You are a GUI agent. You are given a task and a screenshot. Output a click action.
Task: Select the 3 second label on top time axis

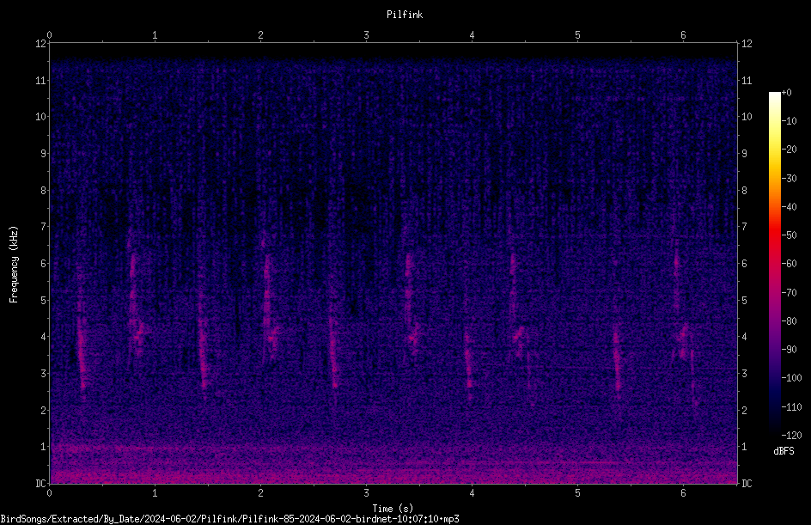(366, 35)
